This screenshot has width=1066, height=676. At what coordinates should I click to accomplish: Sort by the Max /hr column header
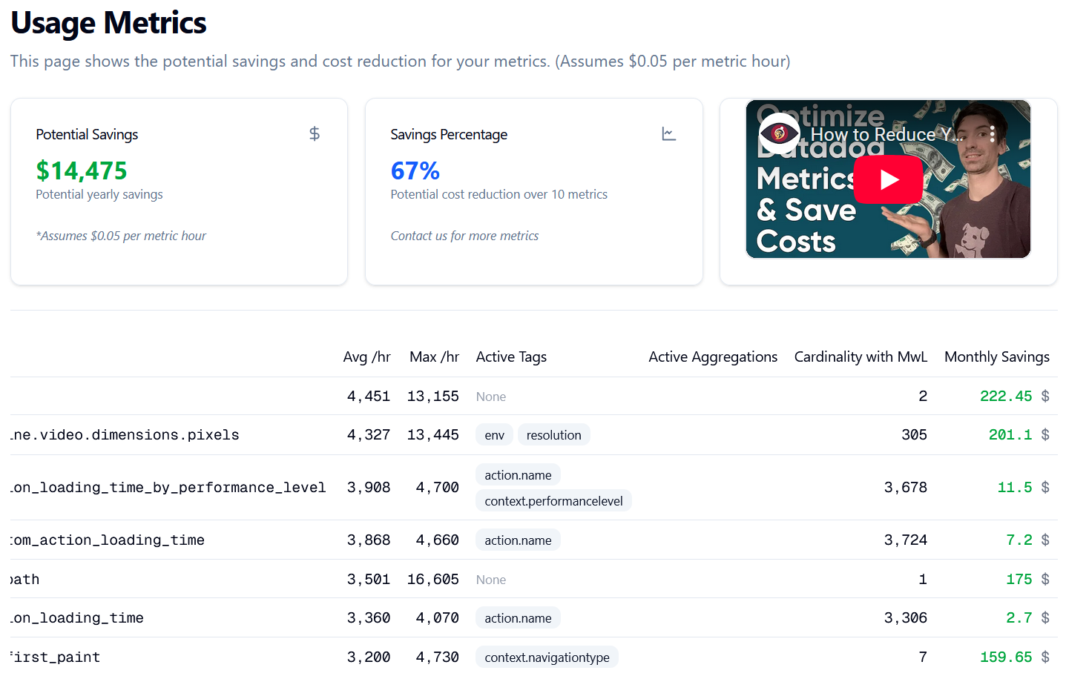pyautogui.click(x=434, y=357)
